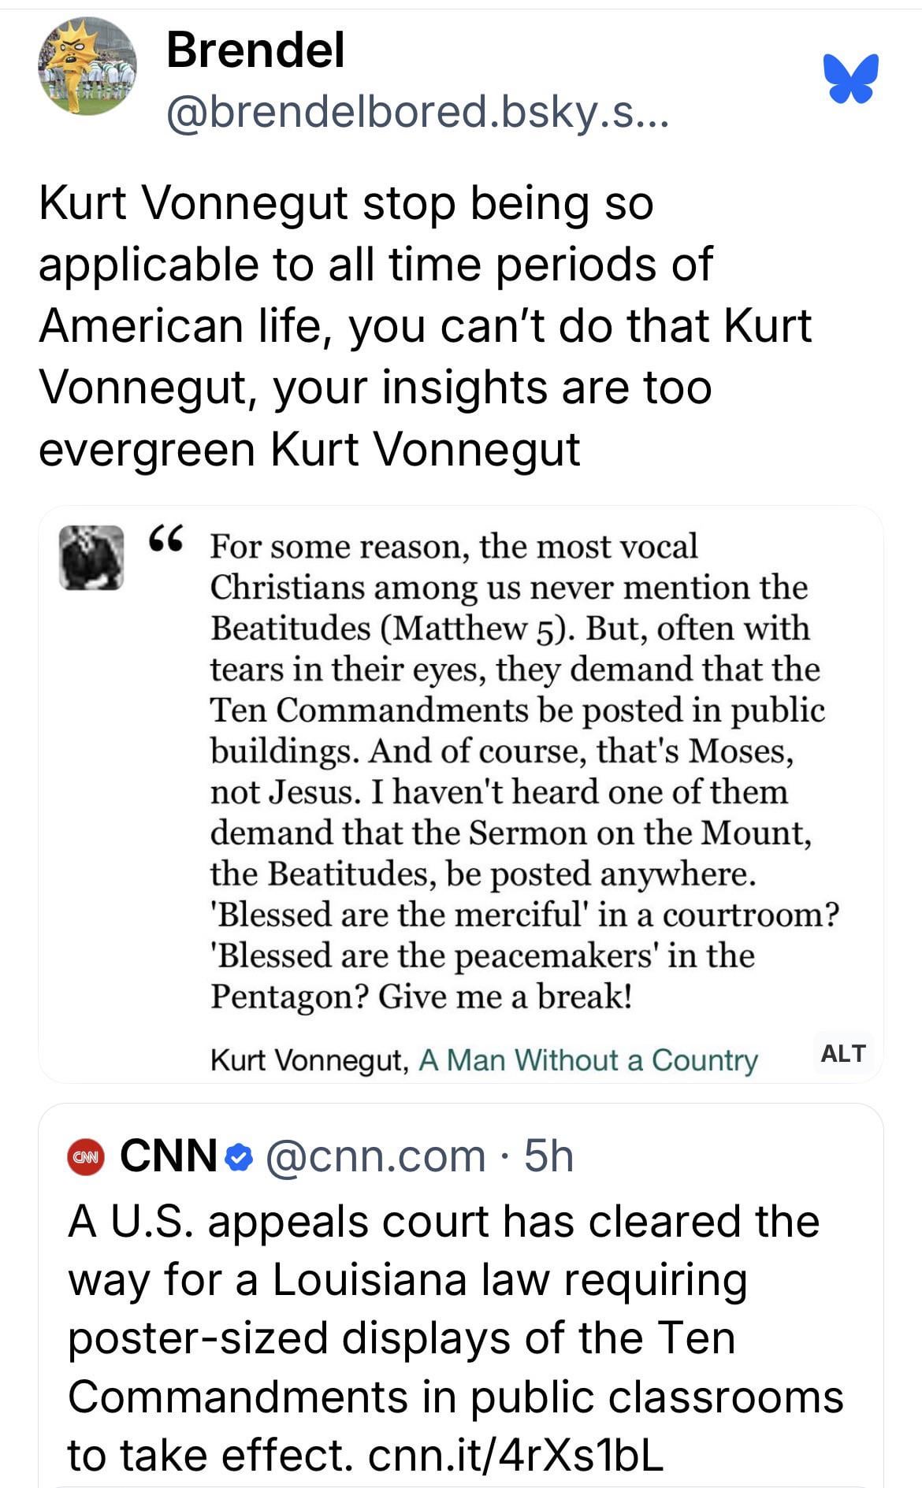Click CNN's blue verified checkmark badge
Screen dimensions: 922x1488
239,1157
